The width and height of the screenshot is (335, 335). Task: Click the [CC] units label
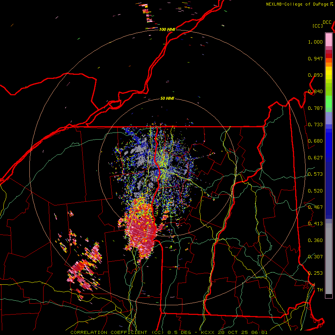[318, 26]
